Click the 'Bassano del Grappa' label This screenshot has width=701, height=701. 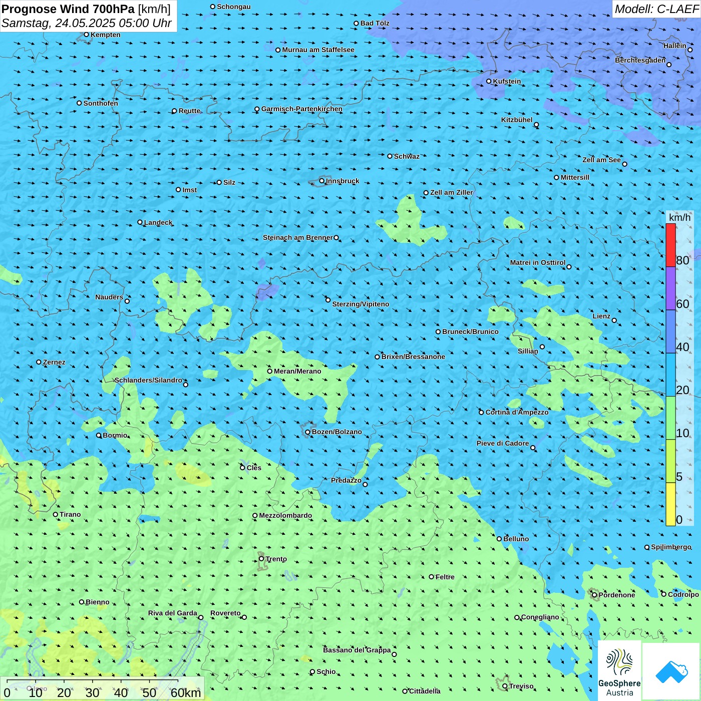click(x=357, y=650)
